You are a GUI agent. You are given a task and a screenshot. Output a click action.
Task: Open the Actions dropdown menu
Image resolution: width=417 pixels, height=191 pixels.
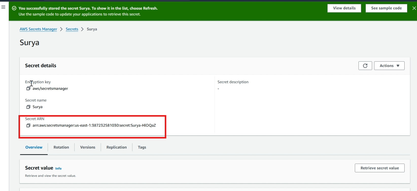pyautogui.click(x=389, y=66)
